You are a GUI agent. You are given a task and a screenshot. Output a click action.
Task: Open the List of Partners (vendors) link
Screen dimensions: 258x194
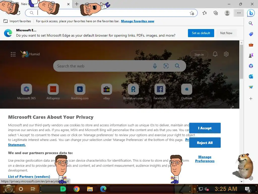pyautogui.click(x=29, y=177)
